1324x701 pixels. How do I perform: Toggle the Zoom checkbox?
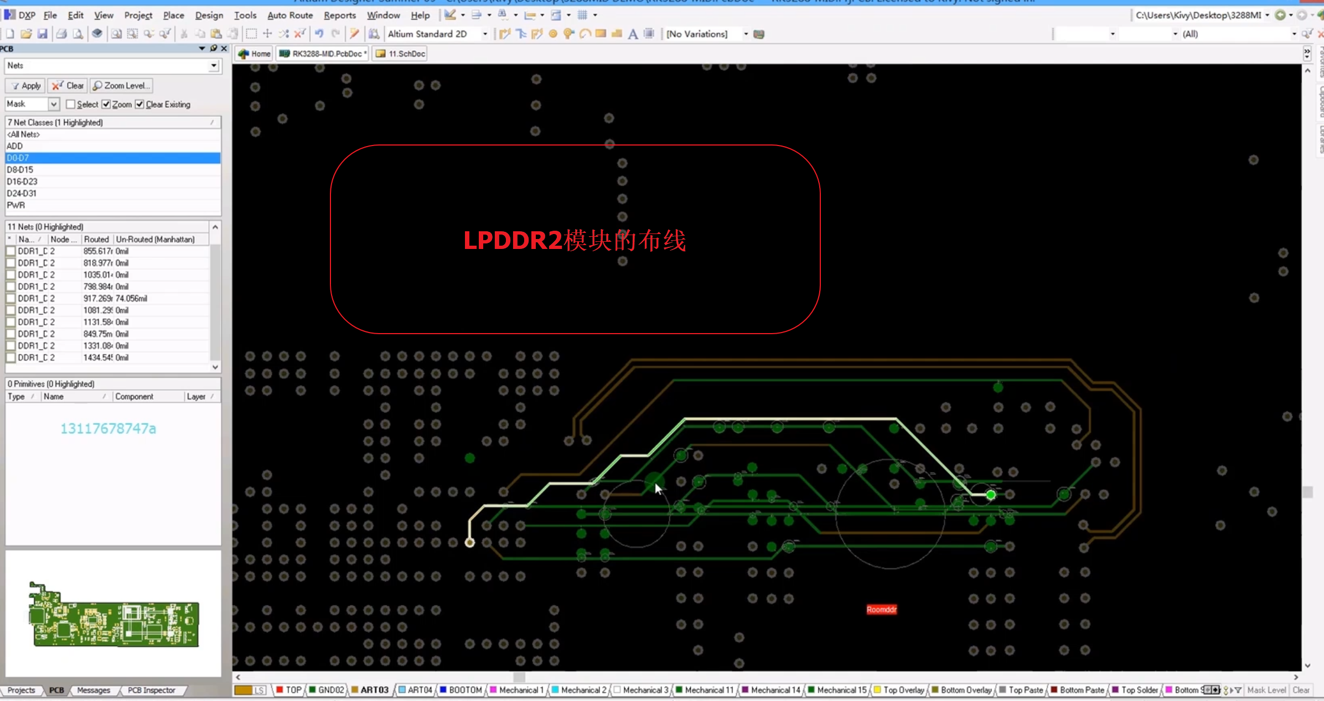pyautogui.click(x=106, y=104)
